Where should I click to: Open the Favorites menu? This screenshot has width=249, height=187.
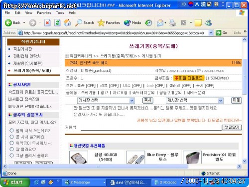44,12
